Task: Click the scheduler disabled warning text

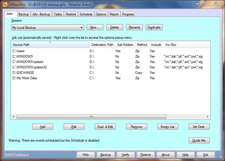Action: point(54,140)
